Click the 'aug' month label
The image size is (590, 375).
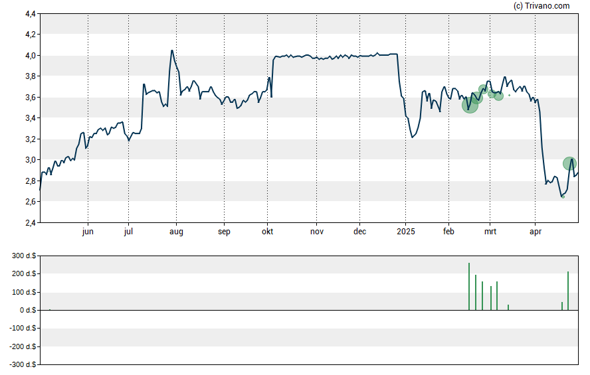176,232
